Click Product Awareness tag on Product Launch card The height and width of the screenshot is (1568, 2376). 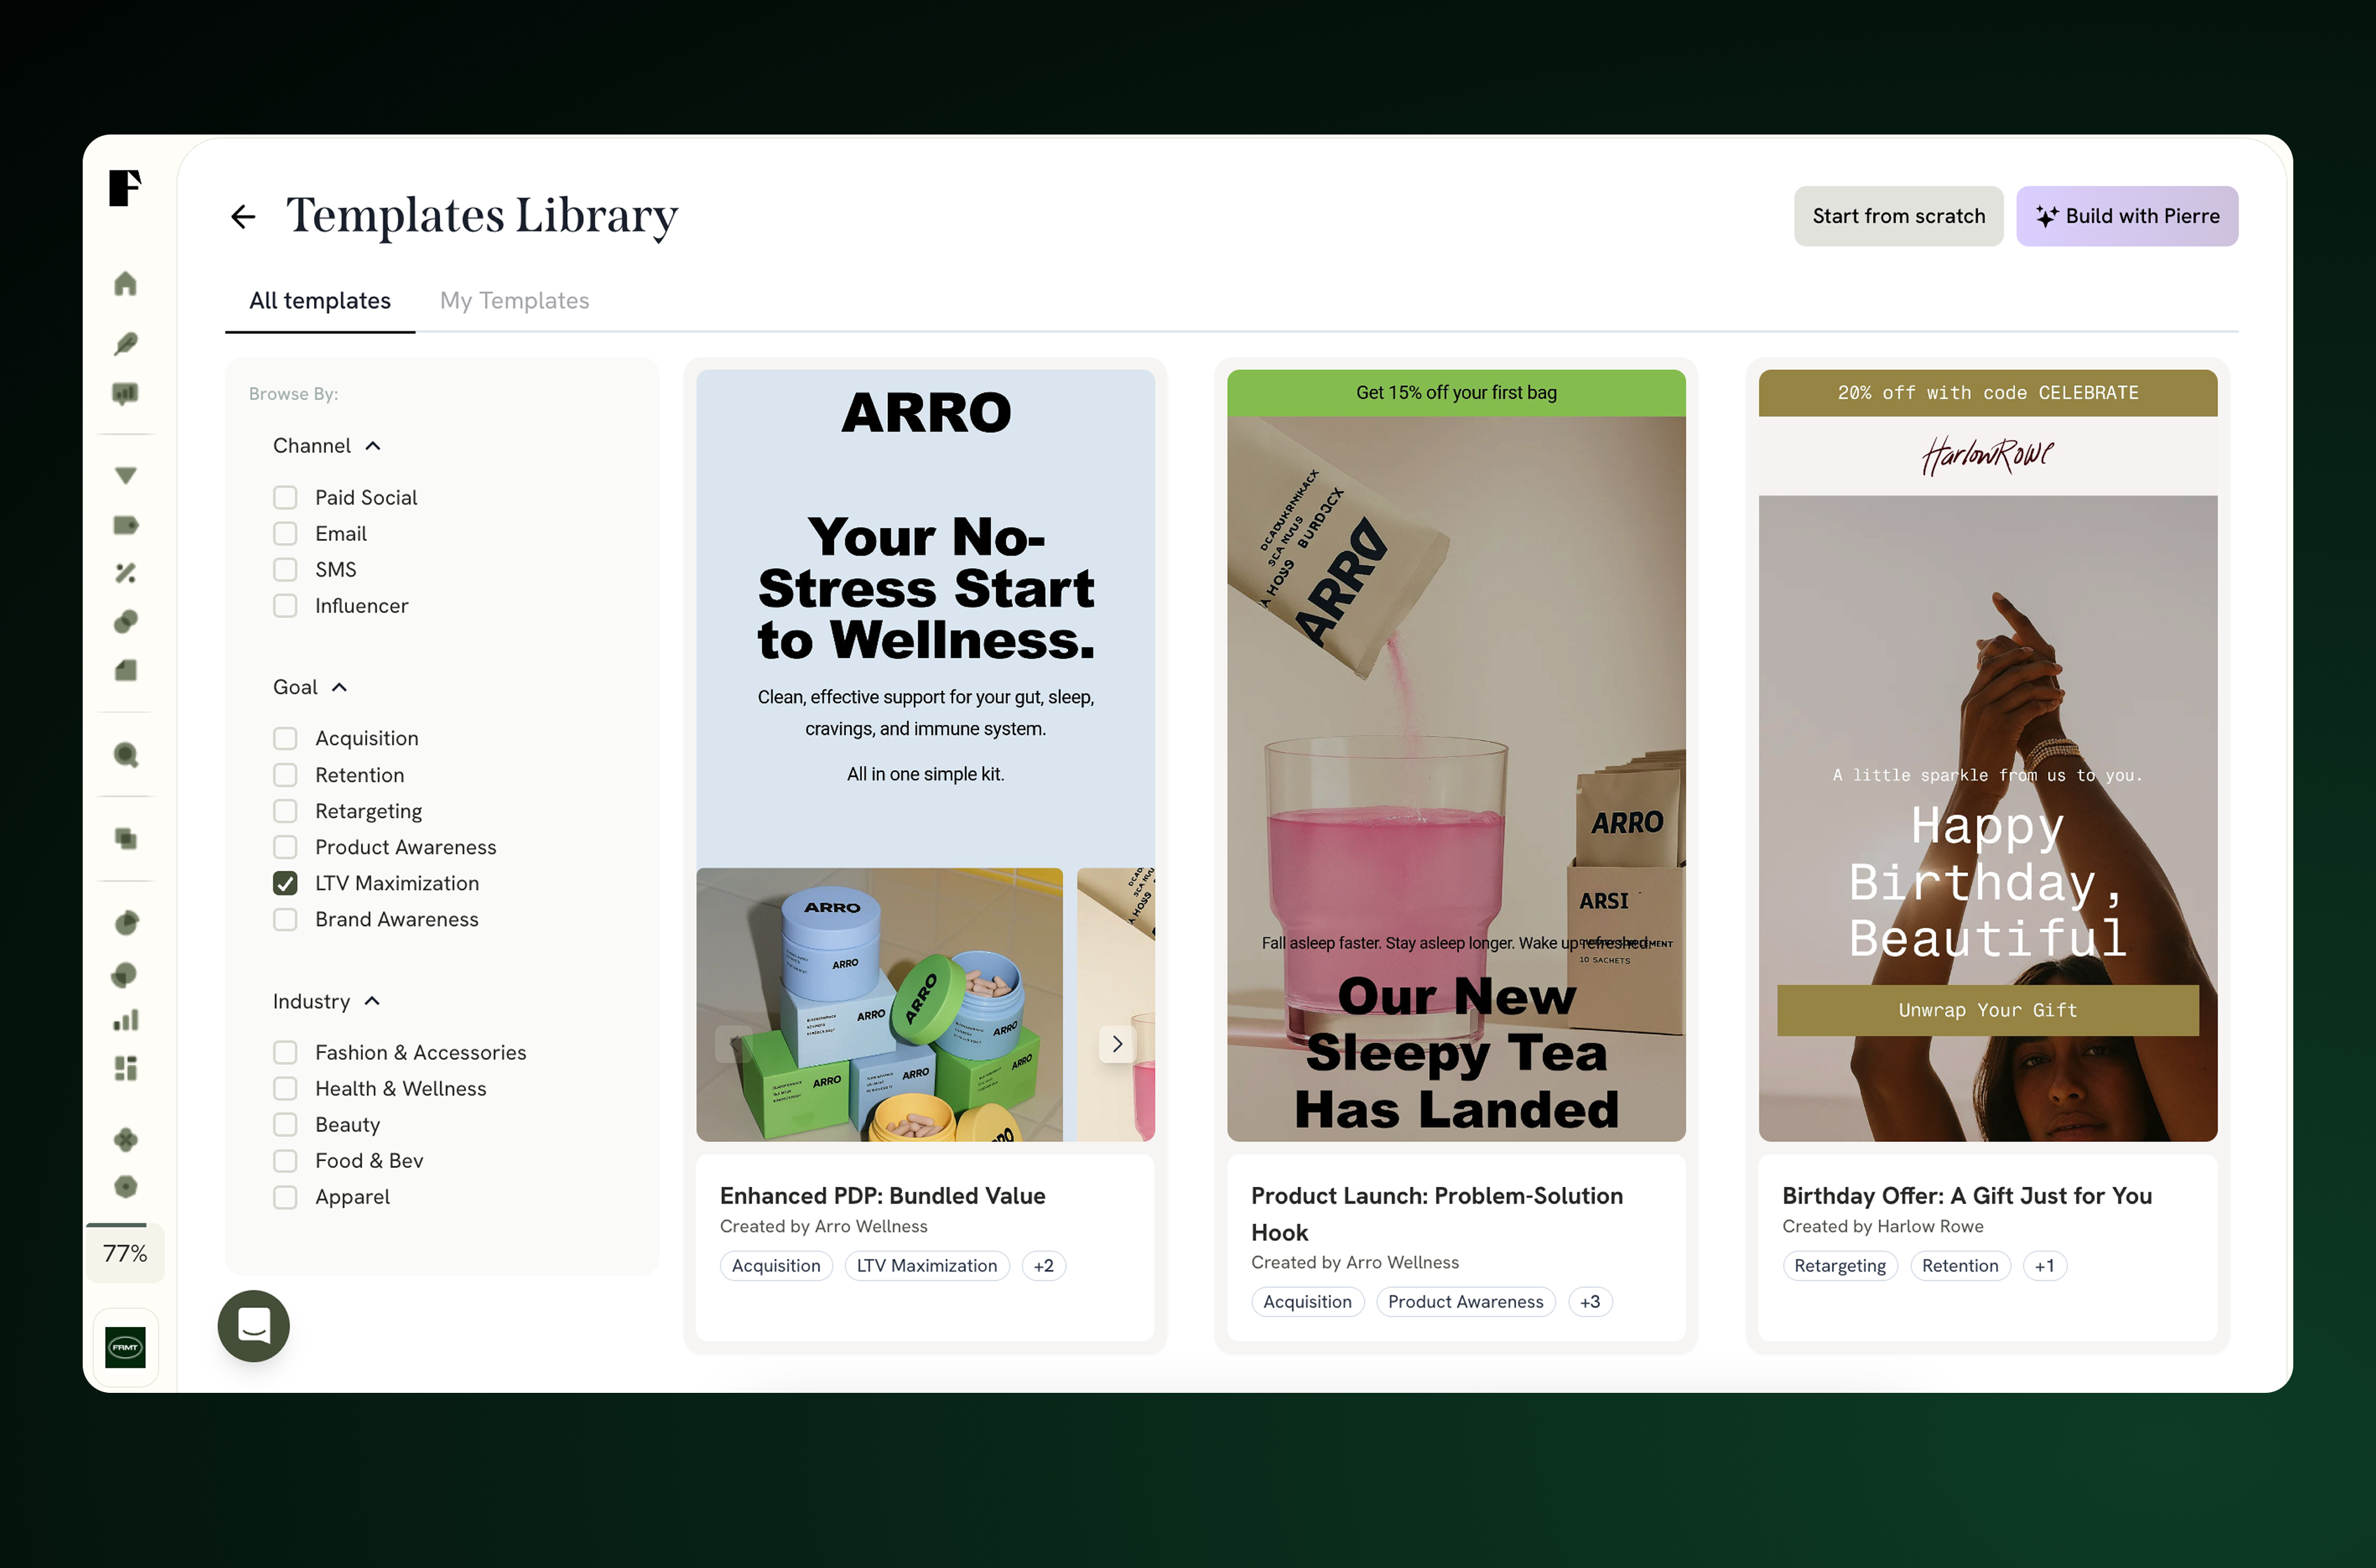(x=1466, y=1301)
